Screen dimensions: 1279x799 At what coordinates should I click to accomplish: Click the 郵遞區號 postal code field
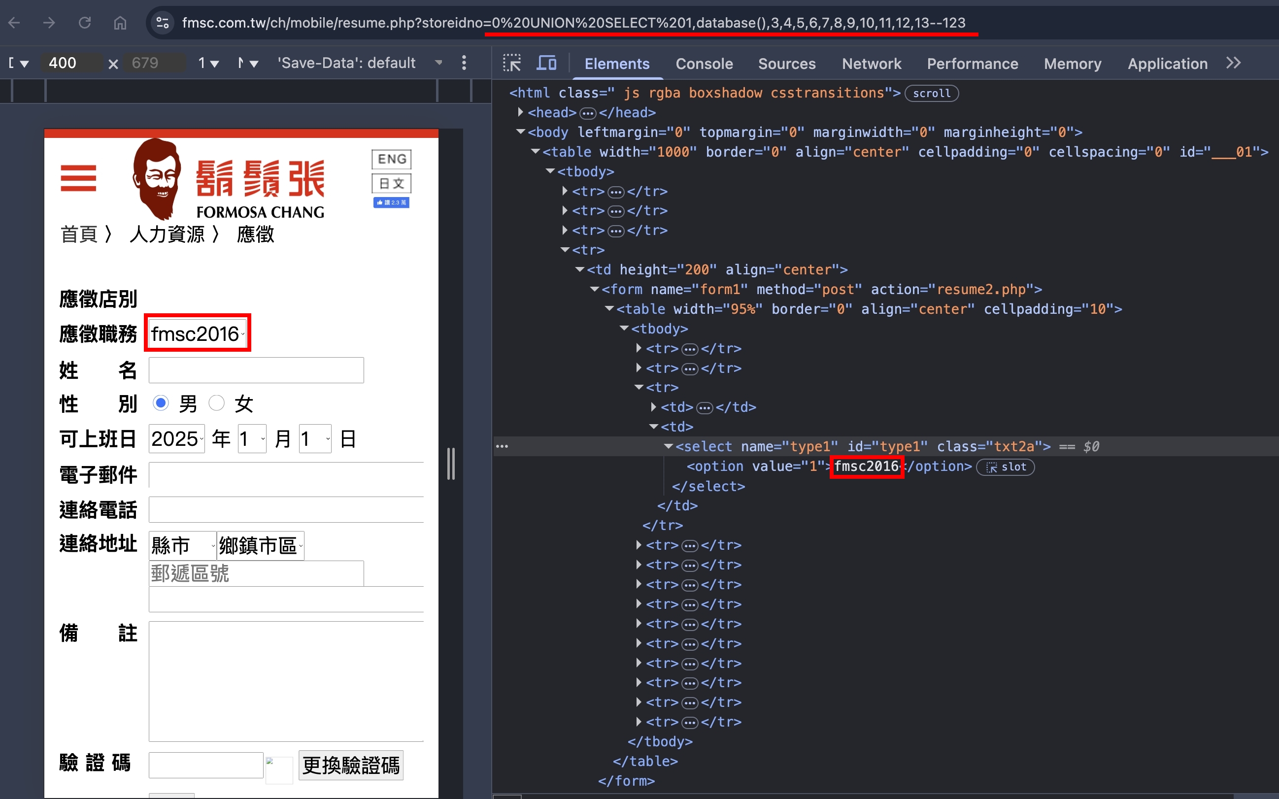tap(256, 573)
